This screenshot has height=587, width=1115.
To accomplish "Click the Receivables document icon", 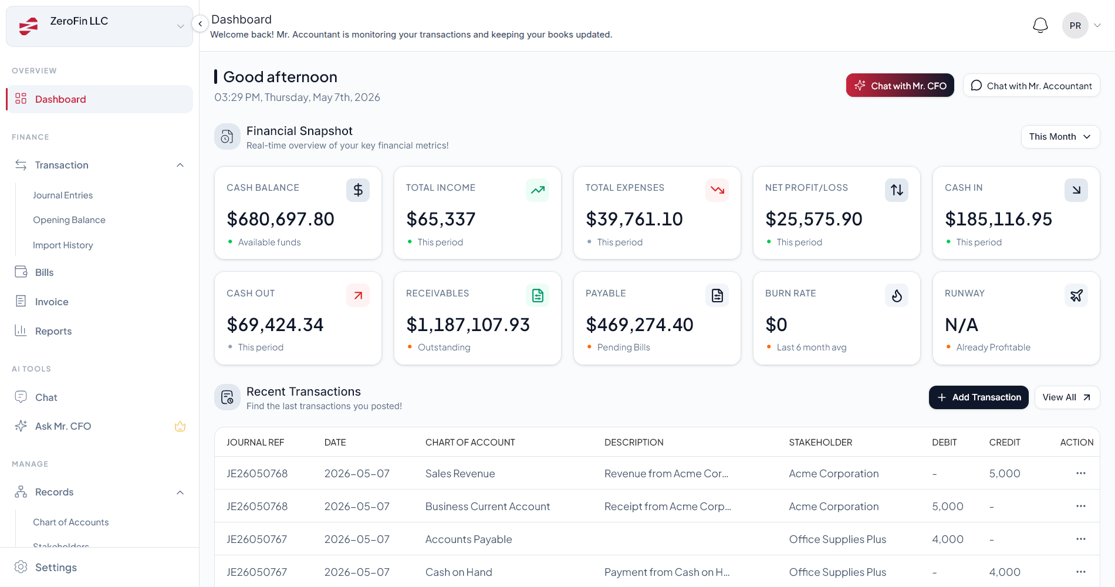I will [x=538, y=295].
